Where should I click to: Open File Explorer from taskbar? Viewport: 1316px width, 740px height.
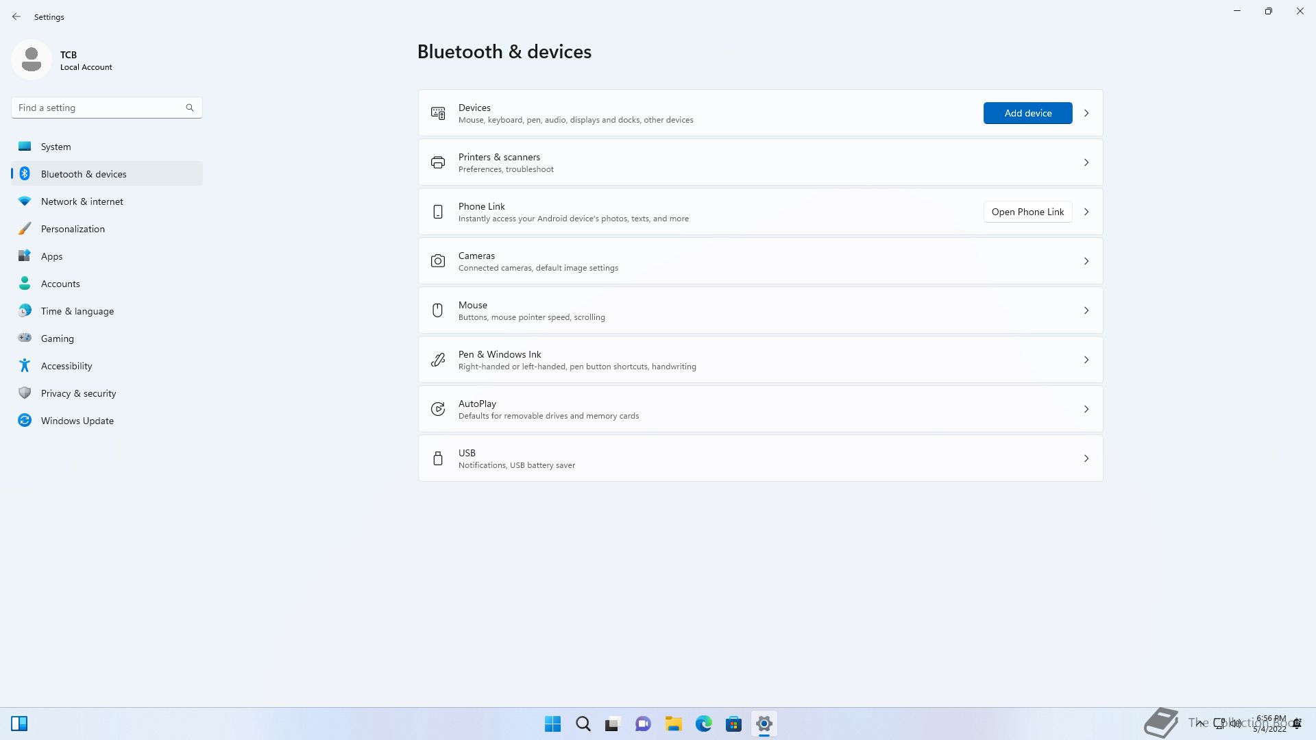coord(674,724)
